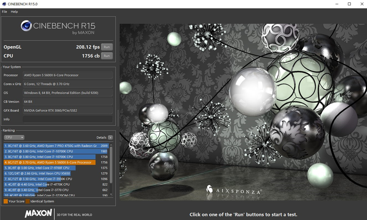Select ranking entry Intel Core i7-9700F
Image resolution: width=367 pixels, height=220 pixels.
56,168
